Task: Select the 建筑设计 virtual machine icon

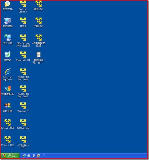Action: tap(39, 4)
